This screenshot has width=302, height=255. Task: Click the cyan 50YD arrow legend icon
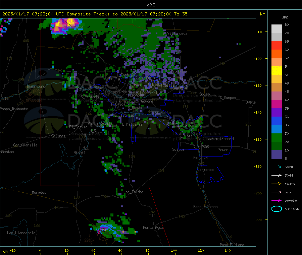(276, 167)
